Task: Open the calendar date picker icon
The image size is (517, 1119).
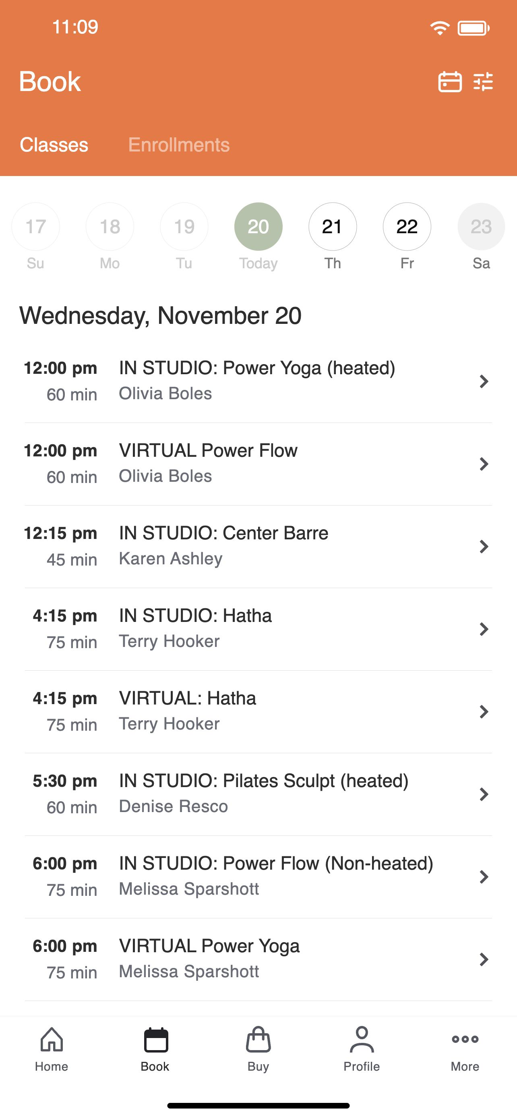Action: [450, 82]
